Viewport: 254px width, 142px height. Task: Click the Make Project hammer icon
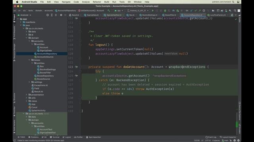click(x=109, y=11)
